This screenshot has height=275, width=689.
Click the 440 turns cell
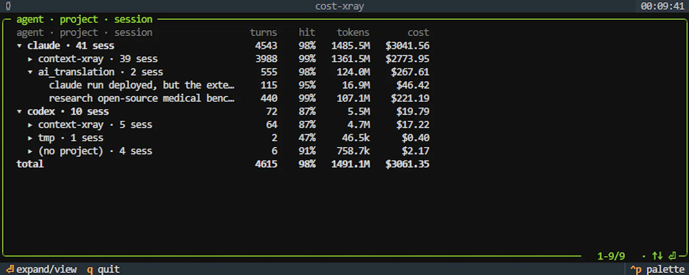(x=269, y=98)
